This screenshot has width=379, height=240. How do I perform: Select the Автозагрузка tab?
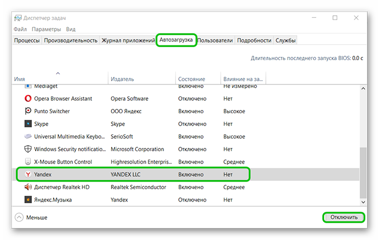176,40
